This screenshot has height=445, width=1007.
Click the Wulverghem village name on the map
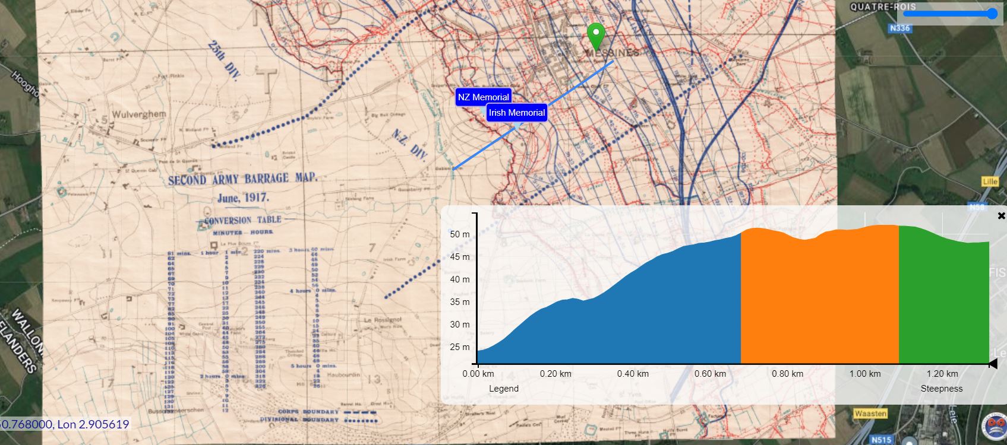pos(140,114)
